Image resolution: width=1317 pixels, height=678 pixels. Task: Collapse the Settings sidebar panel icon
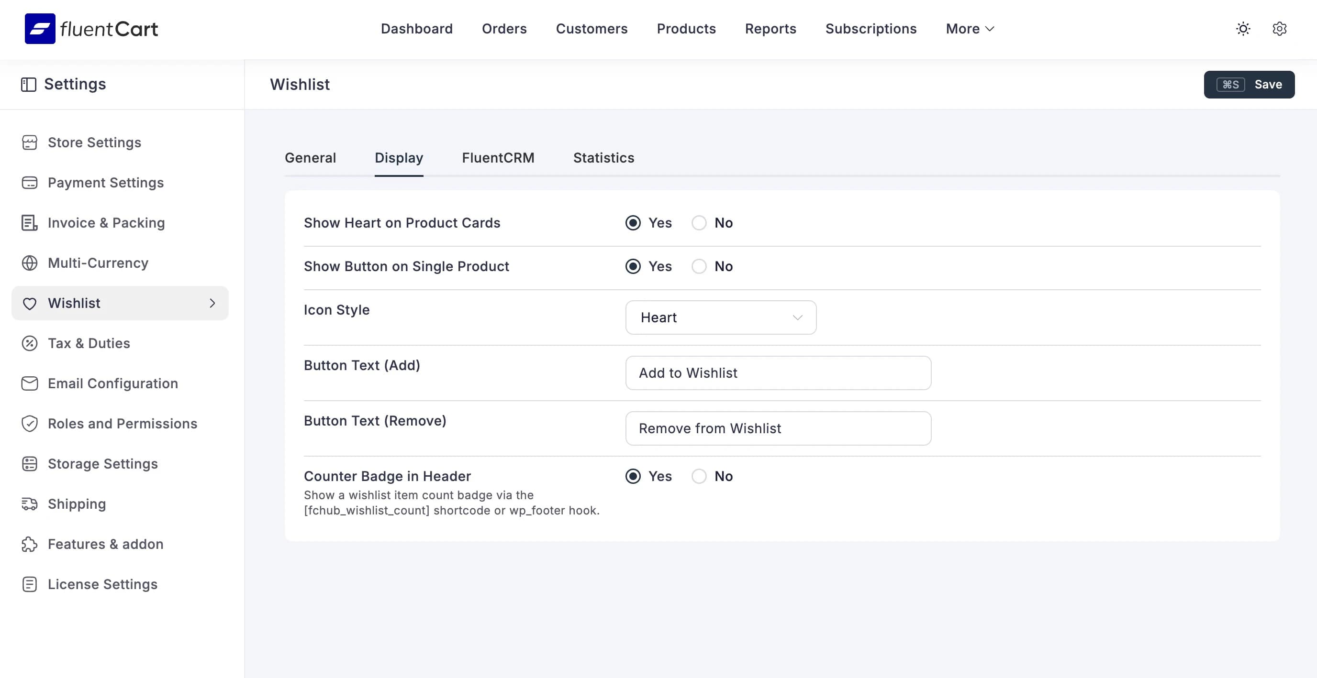29,84
